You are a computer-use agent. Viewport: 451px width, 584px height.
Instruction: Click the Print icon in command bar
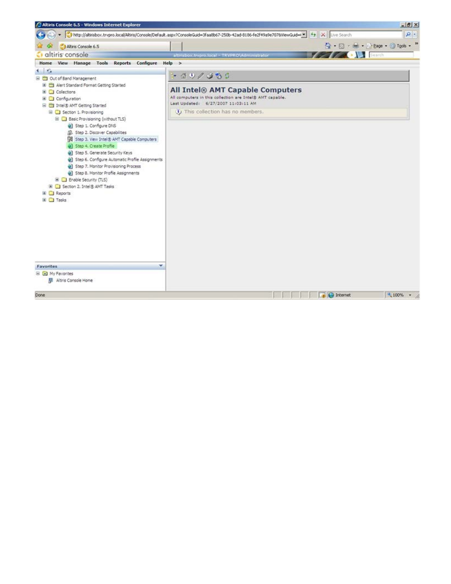356,46
